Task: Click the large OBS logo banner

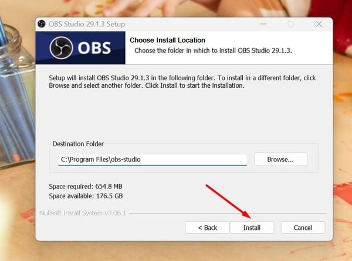Action: pyautogui.click(x=80, y=48)
